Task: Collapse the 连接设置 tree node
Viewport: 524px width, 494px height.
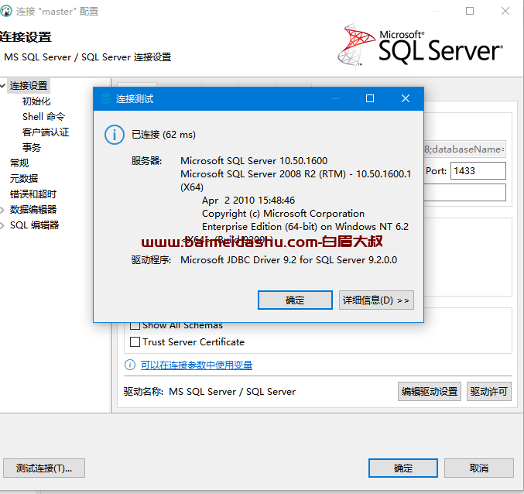Action: [4, 86]
